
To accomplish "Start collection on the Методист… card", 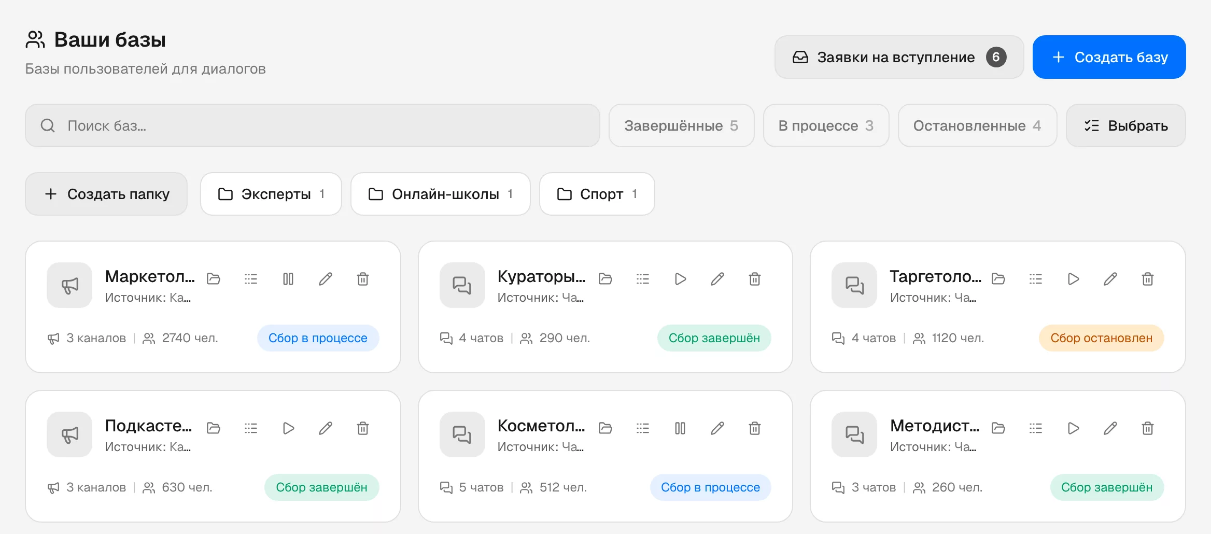I will (1073, 428).
